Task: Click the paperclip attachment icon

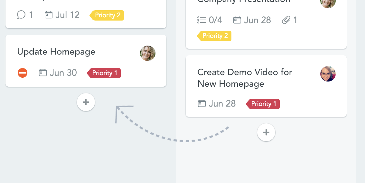Action: [286, 20]
